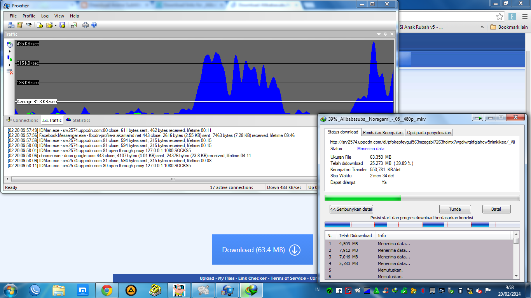The height and width of the screenshot is (298, 531).
Task: Open the Log menu
Action: 45,16
